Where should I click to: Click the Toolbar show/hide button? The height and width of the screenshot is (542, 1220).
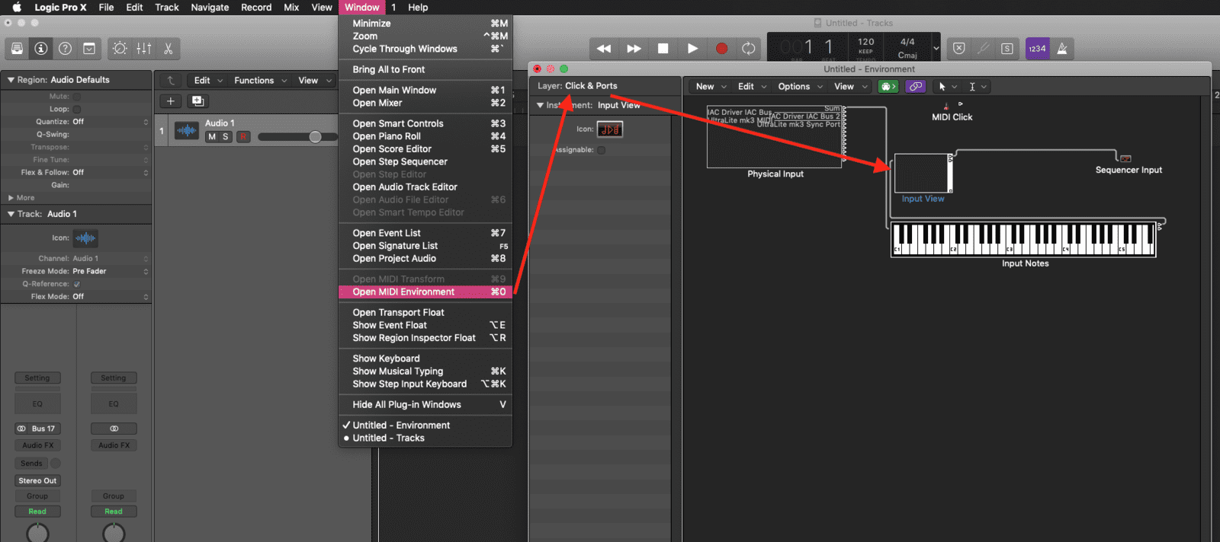(x=89, y=49)
